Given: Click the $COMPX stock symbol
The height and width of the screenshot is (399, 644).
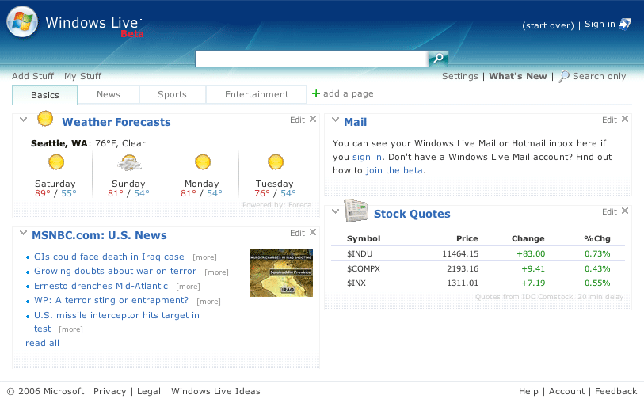Looking at the screenshot, I should (364, 269).
